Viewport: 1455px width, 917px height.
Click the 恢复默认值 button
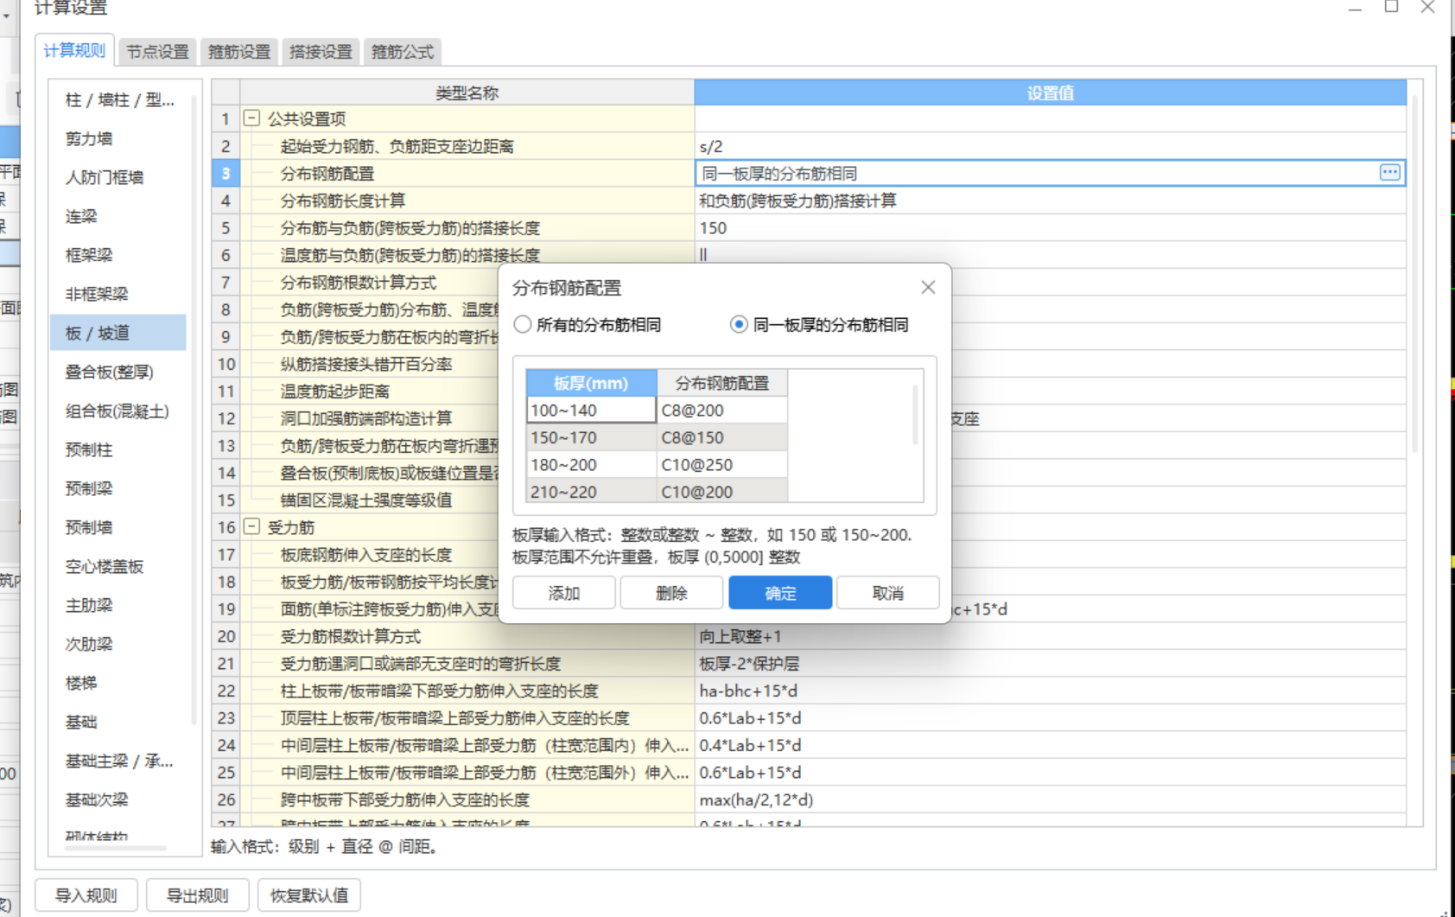308,895
